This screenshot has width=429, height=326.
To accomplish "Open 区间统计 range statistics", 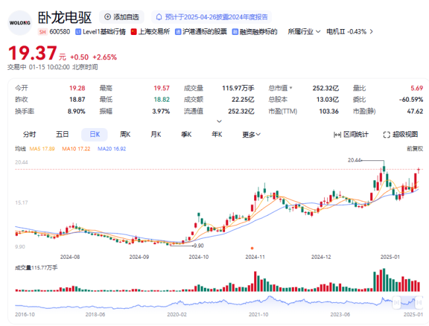I will click(x=351, y=134).
